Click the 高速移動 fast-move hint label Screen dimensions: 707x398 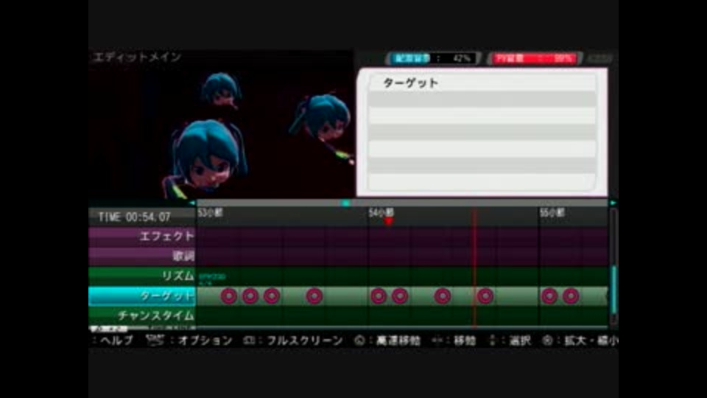(x=398, y=341)
